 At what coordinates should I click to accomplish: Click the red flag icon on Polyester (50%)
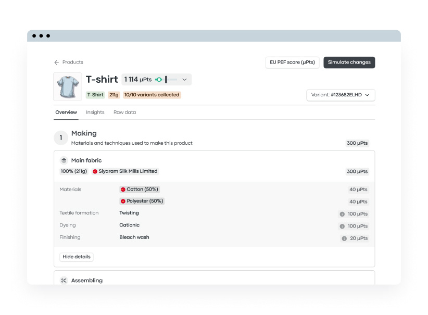[x=123, y=201]
